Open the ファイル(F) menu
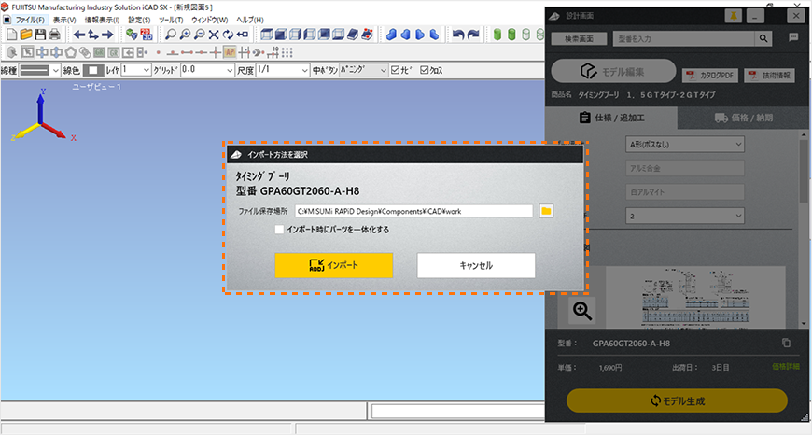The height and width of the screenshot is (435, 812). coord(29,20)
